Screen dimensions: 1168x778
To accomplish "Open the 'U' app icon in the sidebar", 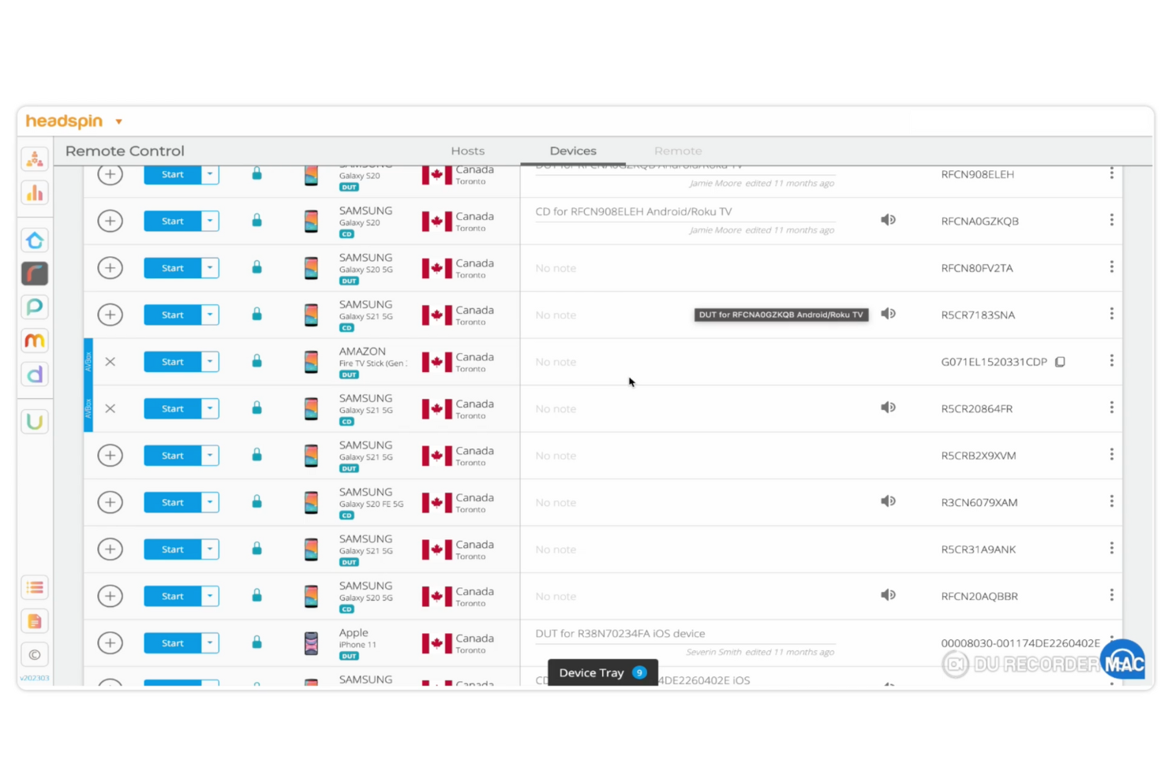I will pos(35,421).
